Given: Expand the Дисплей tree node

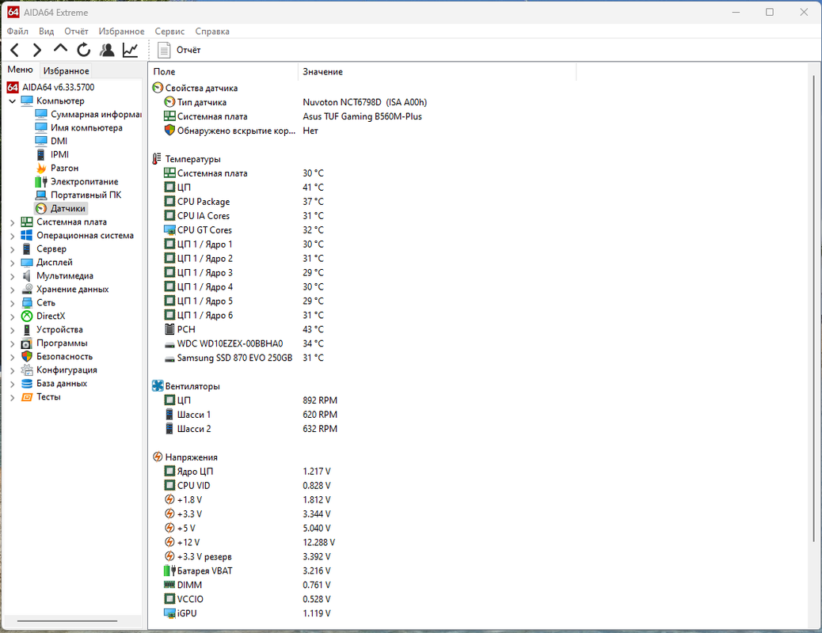Looking at the screenshot, I should tap(12, 263).
